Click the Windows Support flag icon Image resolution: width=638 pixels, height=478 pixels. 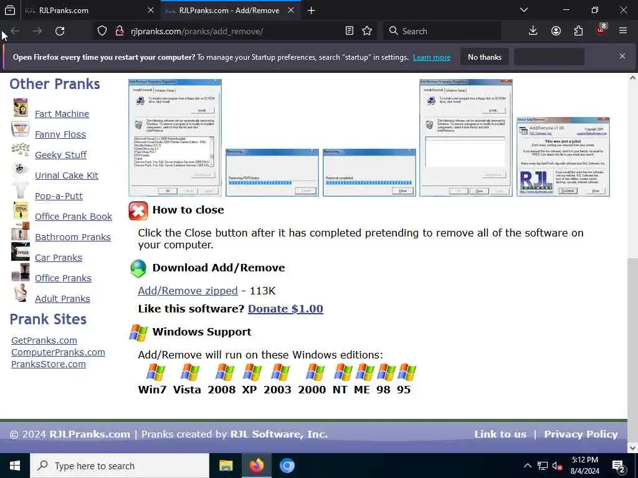138,333
